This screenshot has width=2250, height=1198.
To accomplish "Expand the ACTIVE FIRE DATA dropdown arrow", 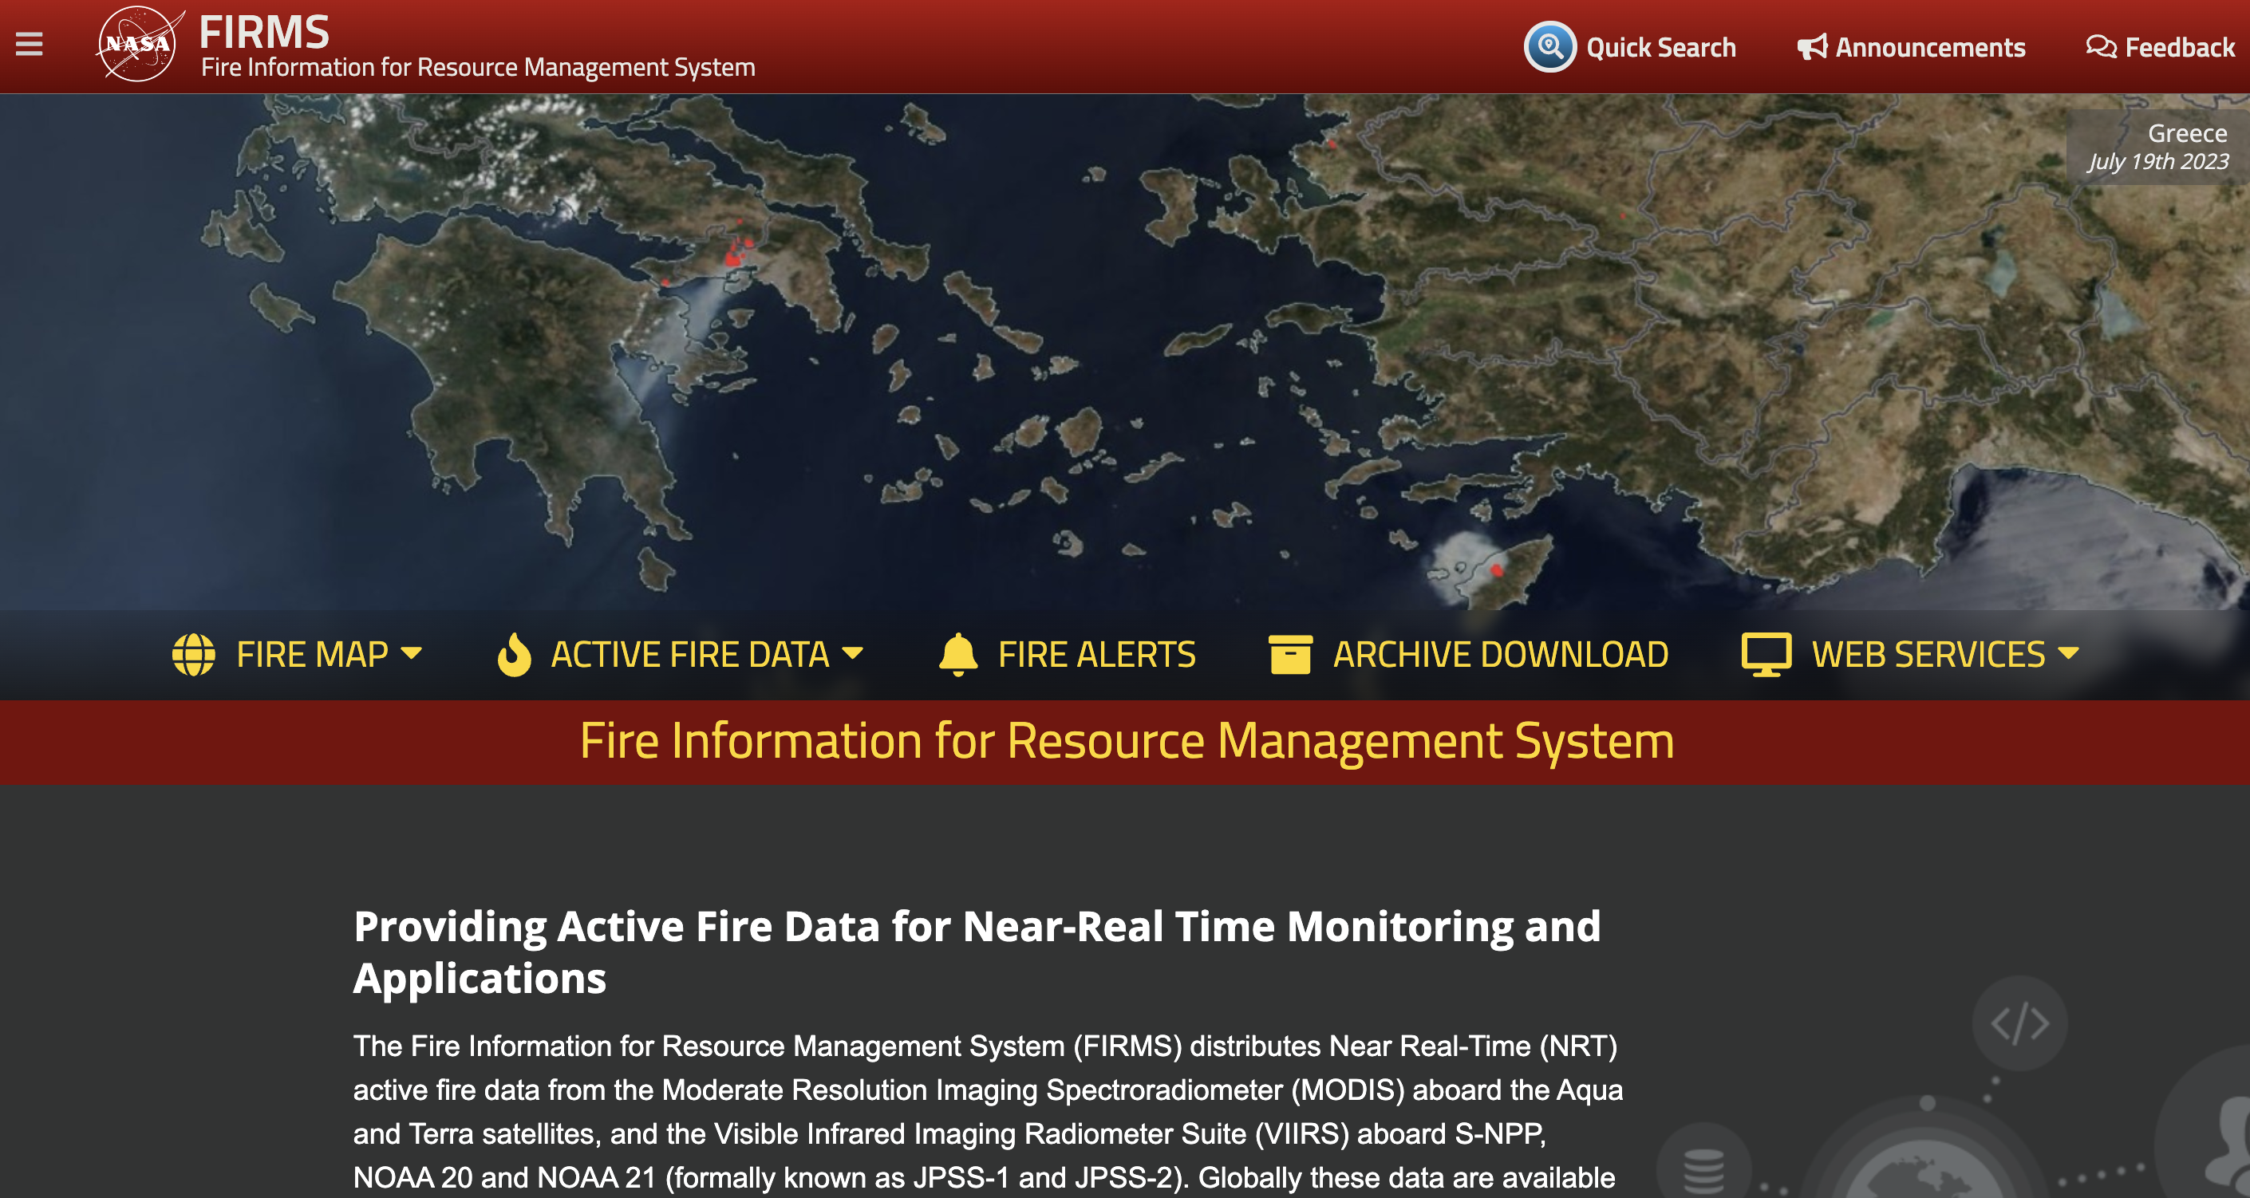I will click(x=852, y=653).
